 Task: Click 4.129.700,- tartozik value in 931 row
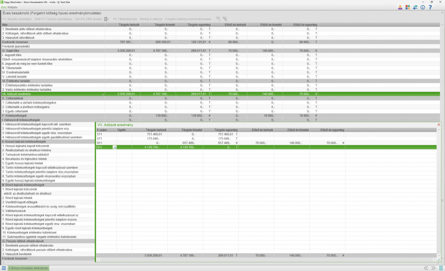click(152, 147)
